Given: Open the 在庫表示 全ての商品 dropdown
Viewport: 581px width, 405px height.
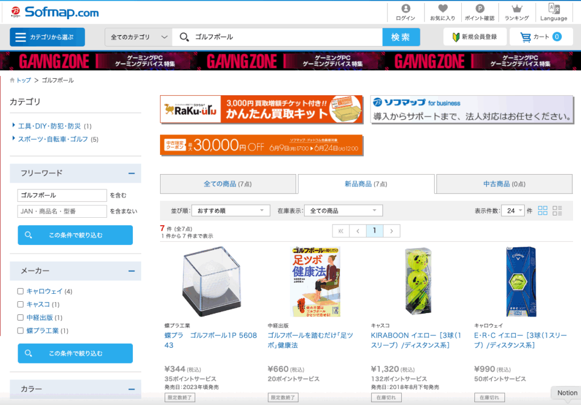Looking at the screenshot, I should point(343,210).
